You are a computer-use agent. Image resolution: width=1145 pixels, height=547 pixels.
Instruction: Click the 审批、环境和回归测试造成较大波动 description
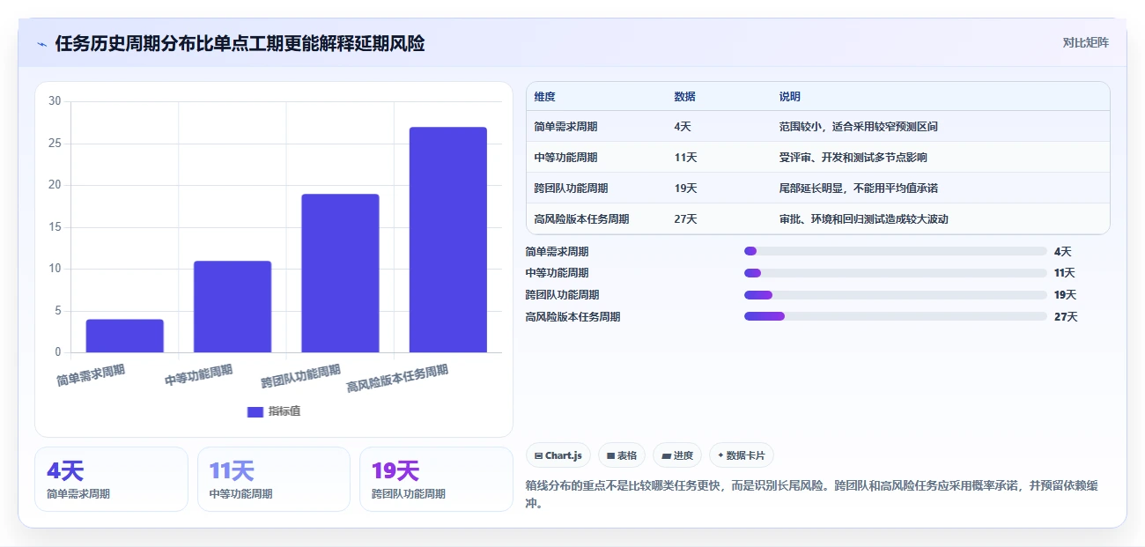[864, 219]
